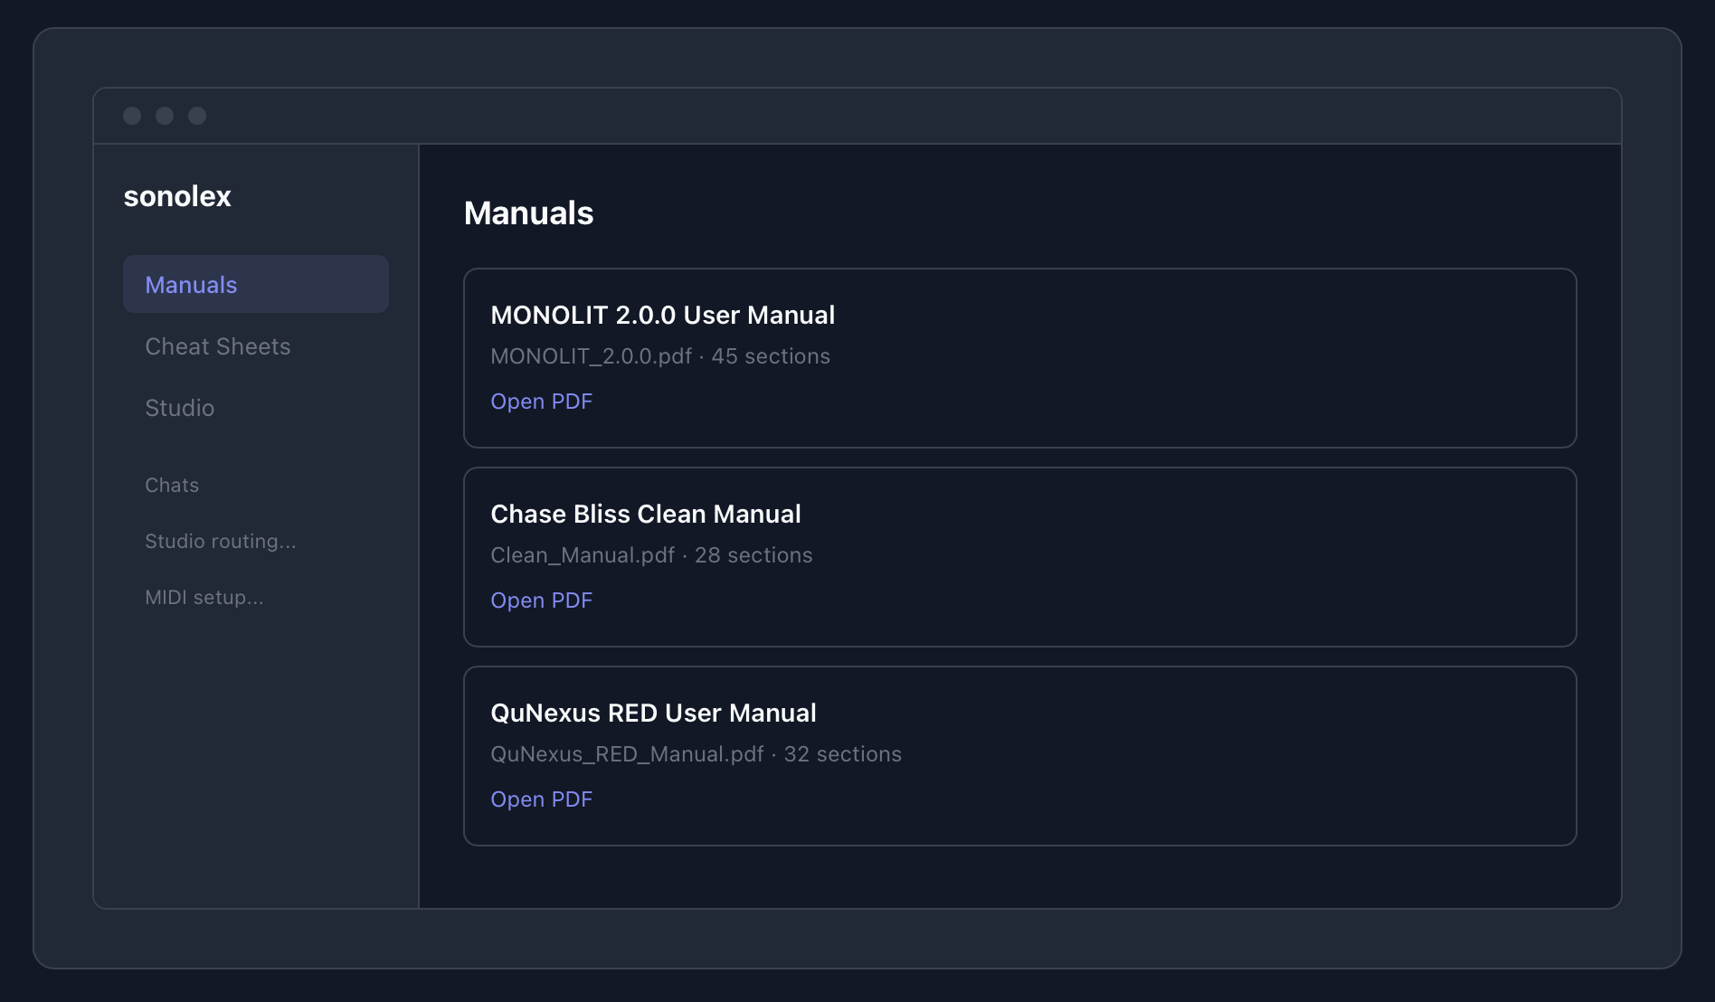
Task: Open PDF for Chase Bliss Clean Manual
Action: (541, 600)
